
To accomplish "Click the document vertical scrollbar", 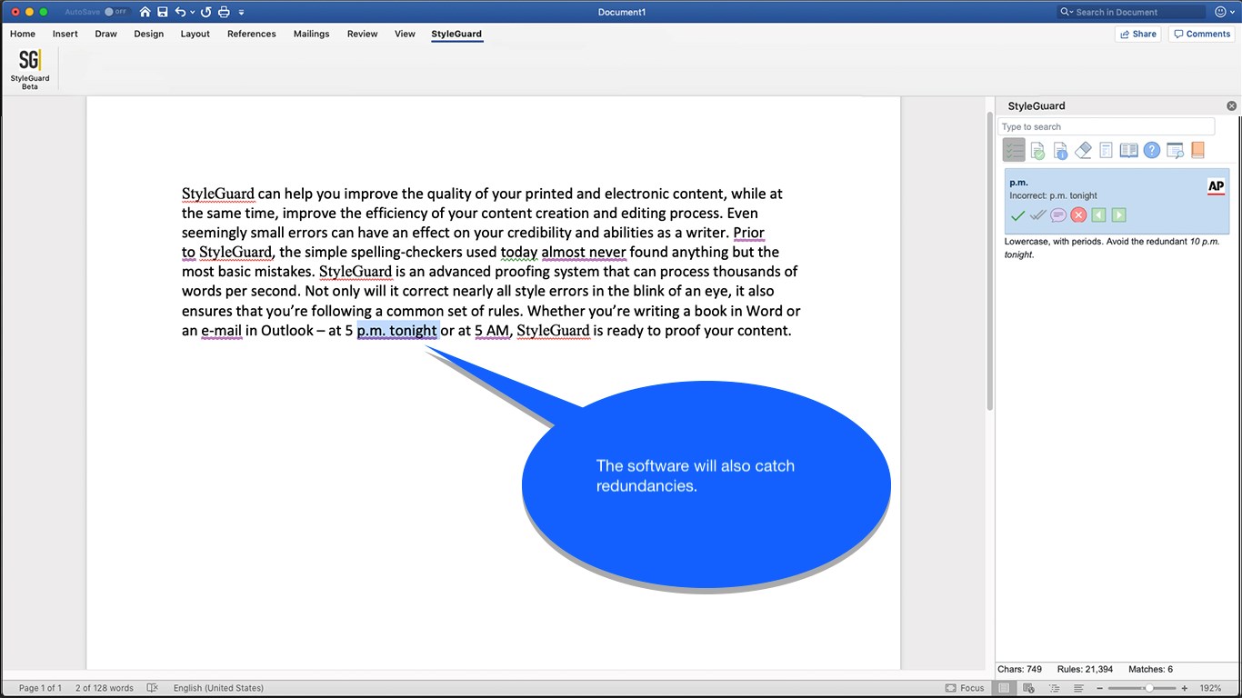I will pos(989,261).
